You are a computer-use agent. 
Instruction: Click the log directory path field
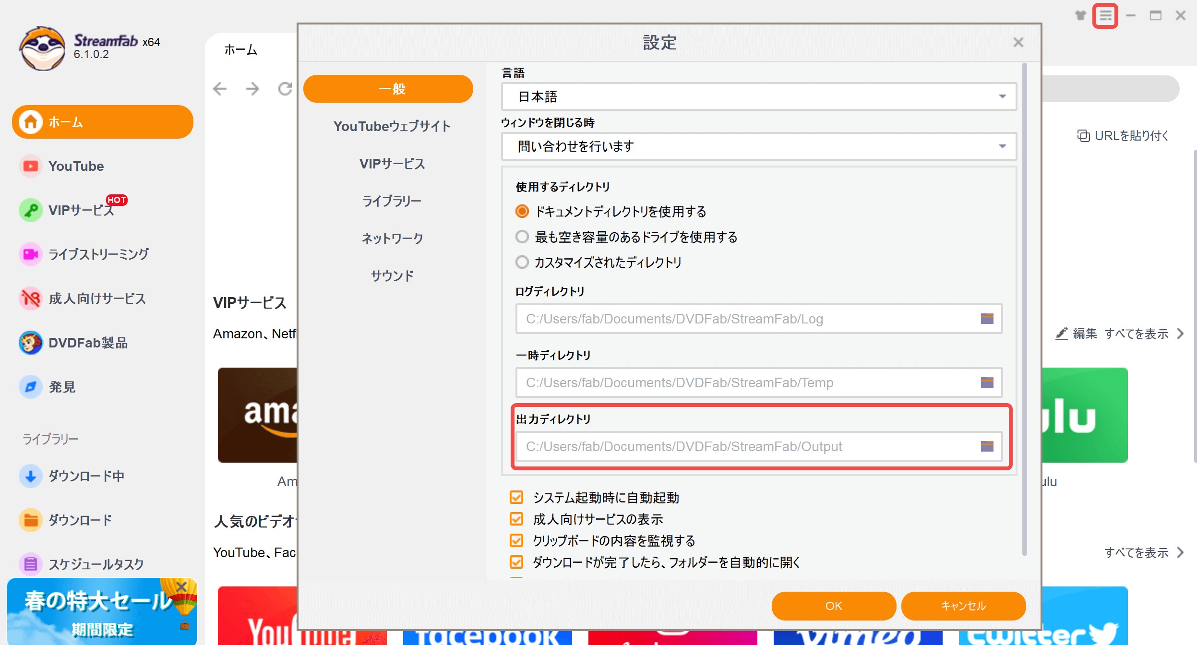point(759,319)
